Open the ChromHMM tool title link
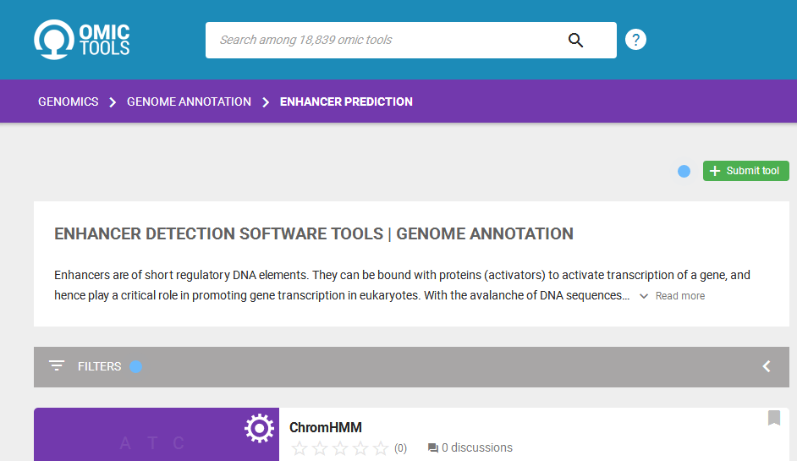 [x=326, y=428]
